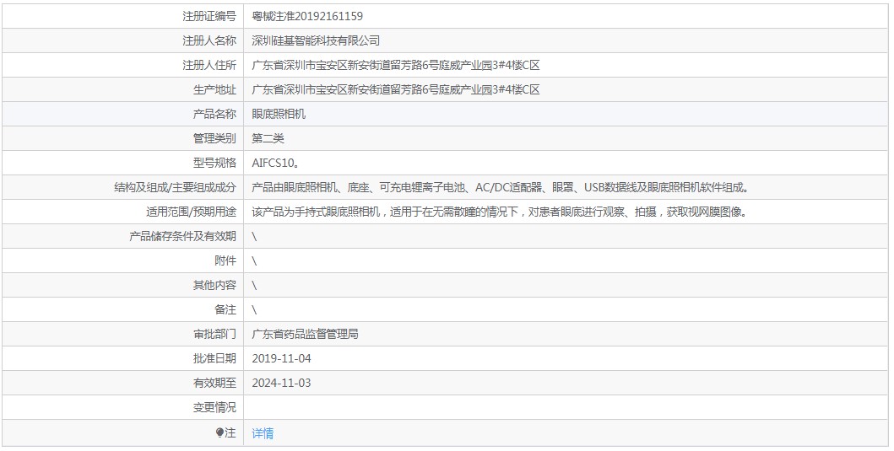Click the 其他内容 label
Viewport: 894px width, 451px height.
[x=214, y=285]
